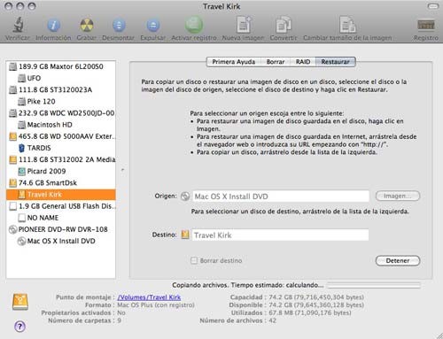Click the volume icon beside Pike 120
The width and height of the screenshot is (443, 339).
[x=21, y=102]
